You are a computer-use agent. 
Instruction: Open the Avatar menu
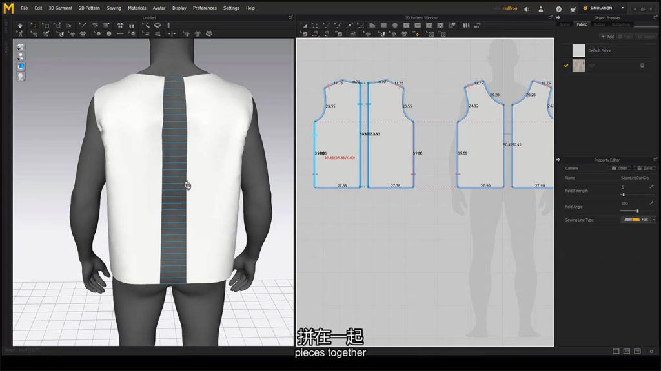tap(159, 8)
